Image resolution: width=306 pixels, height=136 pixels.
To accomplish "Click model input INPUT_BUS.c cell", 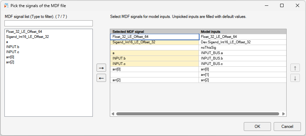I will 242,64.
